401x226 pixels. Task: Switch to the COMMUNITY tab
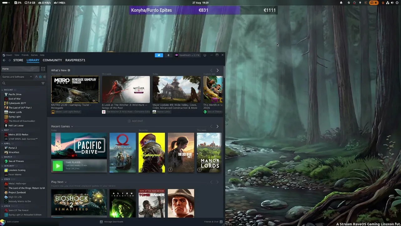[x=52, y=60]
